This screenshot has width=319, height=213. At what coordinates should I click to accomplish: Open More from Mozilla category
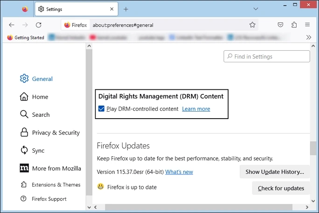(x=50, y=168)
